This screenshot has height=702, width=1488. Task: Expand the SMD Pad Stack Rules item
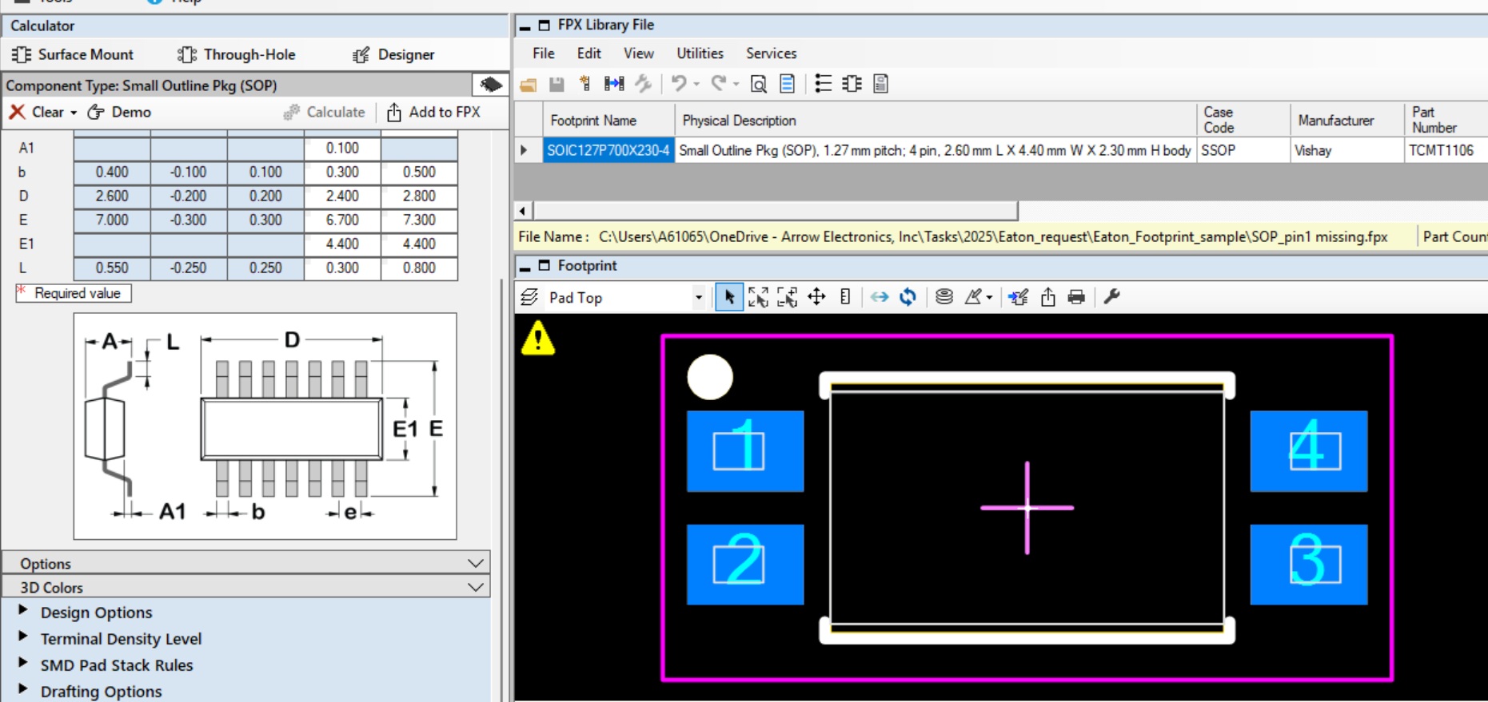pos(23,664)
